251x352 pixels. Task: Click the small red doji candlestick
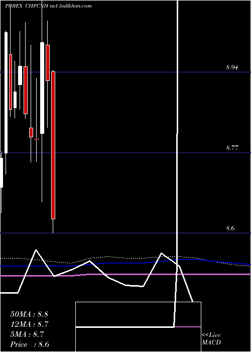click(37, 139)
